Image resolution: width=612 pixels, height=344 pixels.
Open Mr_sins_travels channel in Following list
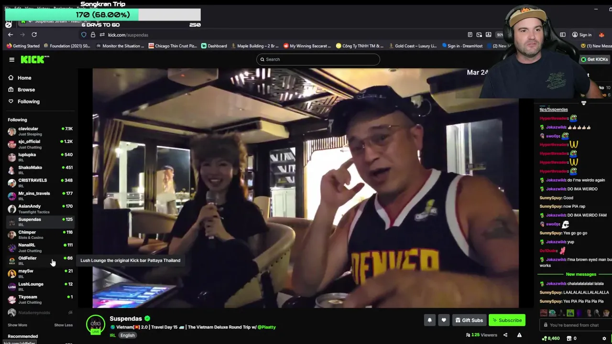pyautogui.click(x=40, y=196)
